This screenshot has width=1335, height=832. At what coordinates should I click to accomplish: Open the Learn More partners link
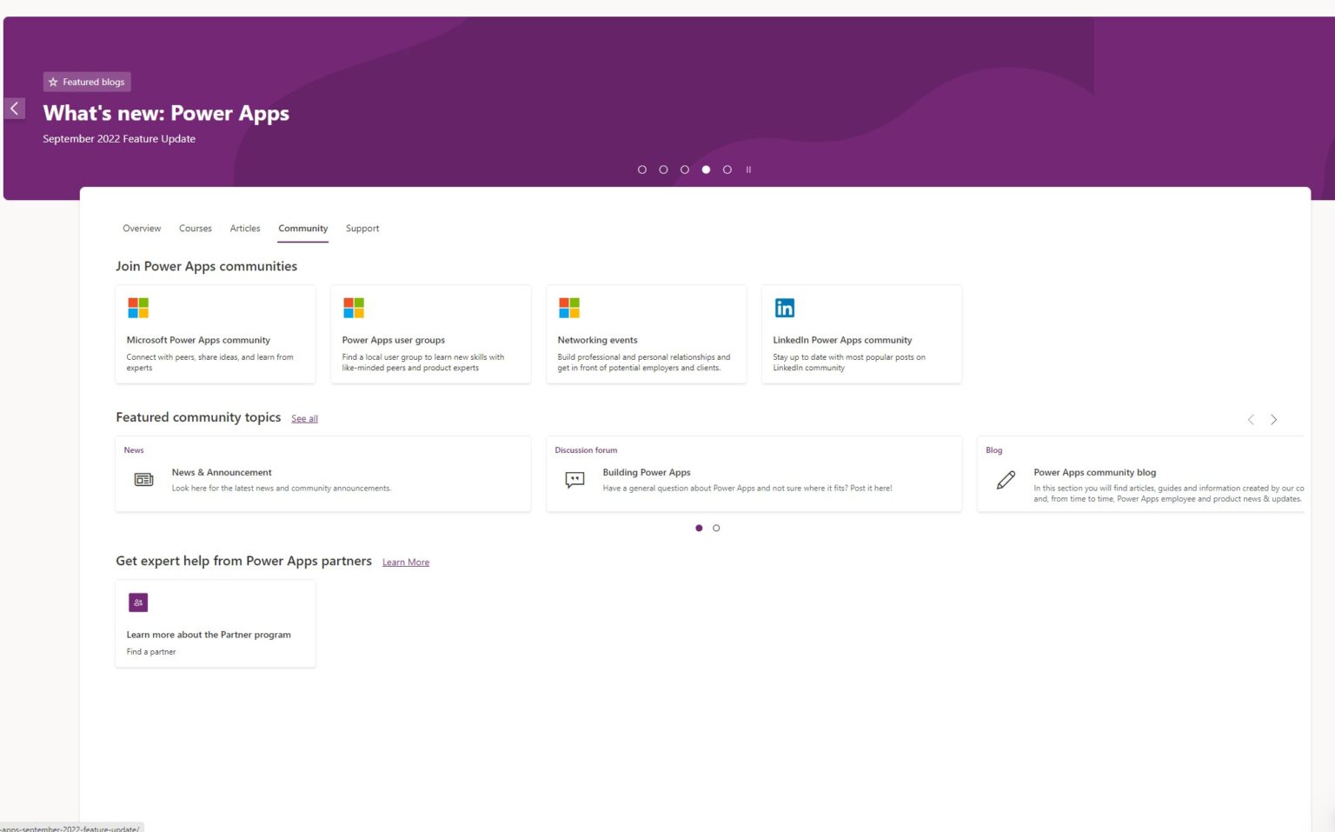405,562
